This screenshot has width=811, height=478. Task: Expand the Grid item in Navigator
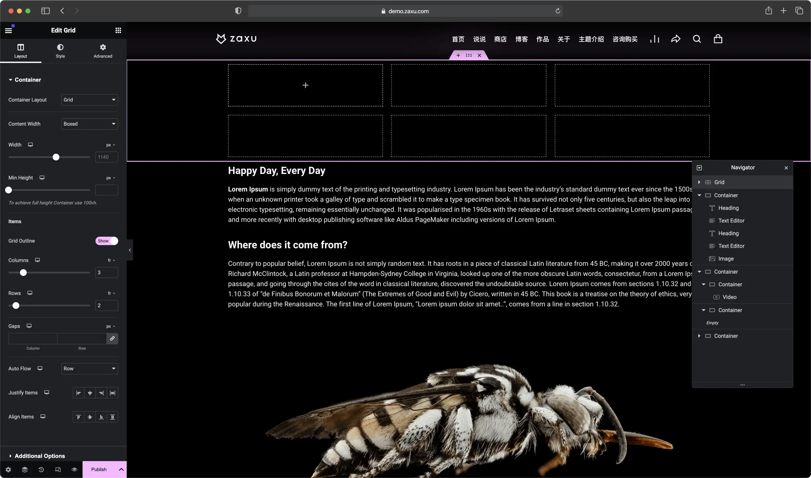pyautogui.click(x=699, y=182)
